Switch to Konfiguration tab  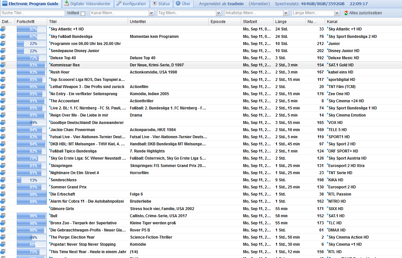pyautogui.click(x=131, y=4)
